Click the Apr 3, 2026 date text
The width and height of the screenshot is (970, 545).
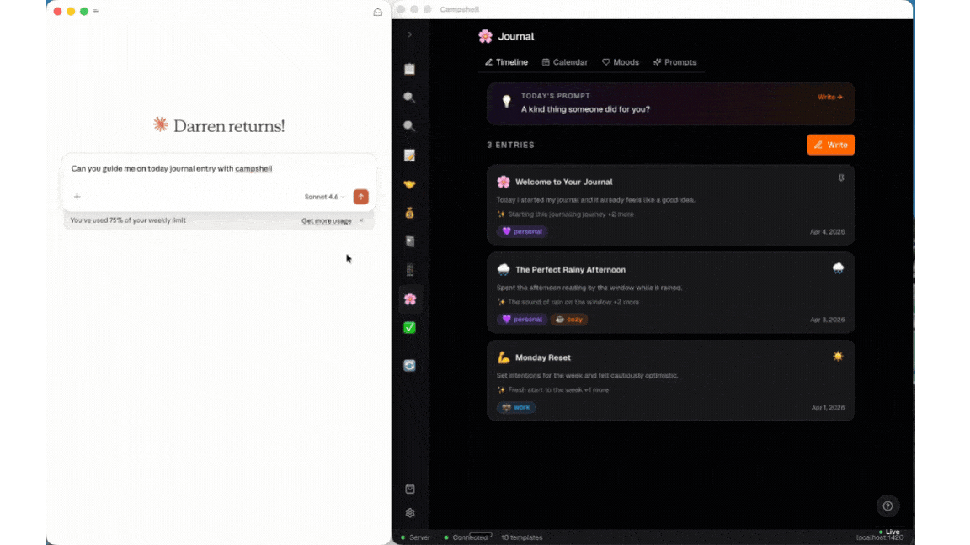click(827, 320)
